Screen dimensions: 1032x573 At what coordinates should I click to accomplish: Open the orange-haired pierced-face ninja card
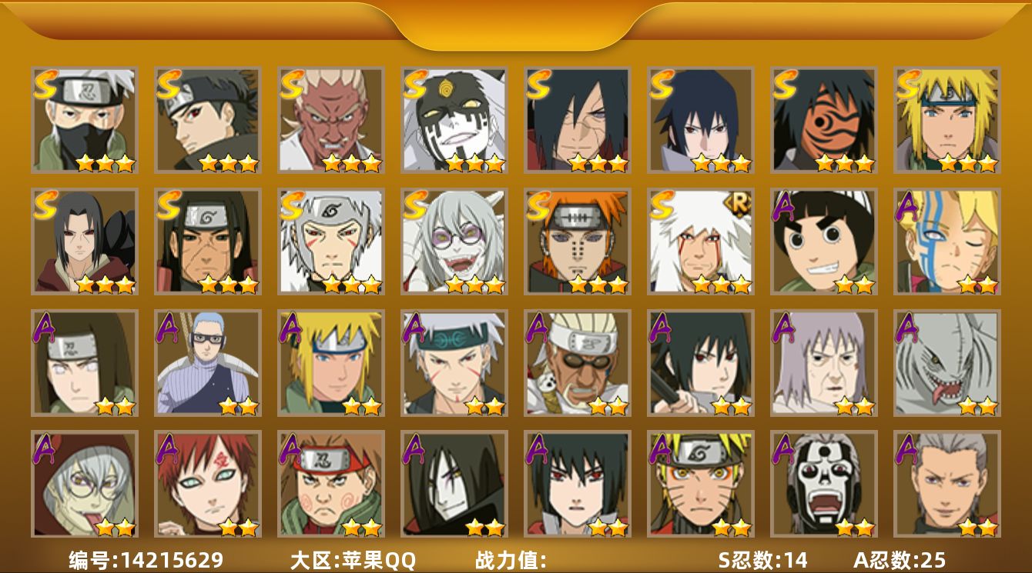(577, 241)
